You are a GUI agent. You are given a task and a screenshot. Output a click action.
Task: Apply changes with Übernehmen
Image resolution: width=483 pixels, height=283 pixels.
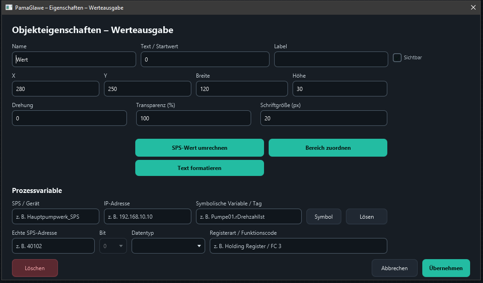[446, 268]
